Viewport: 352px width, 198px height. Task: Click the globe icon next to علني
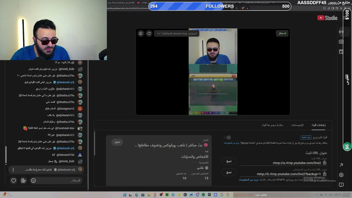207,168
